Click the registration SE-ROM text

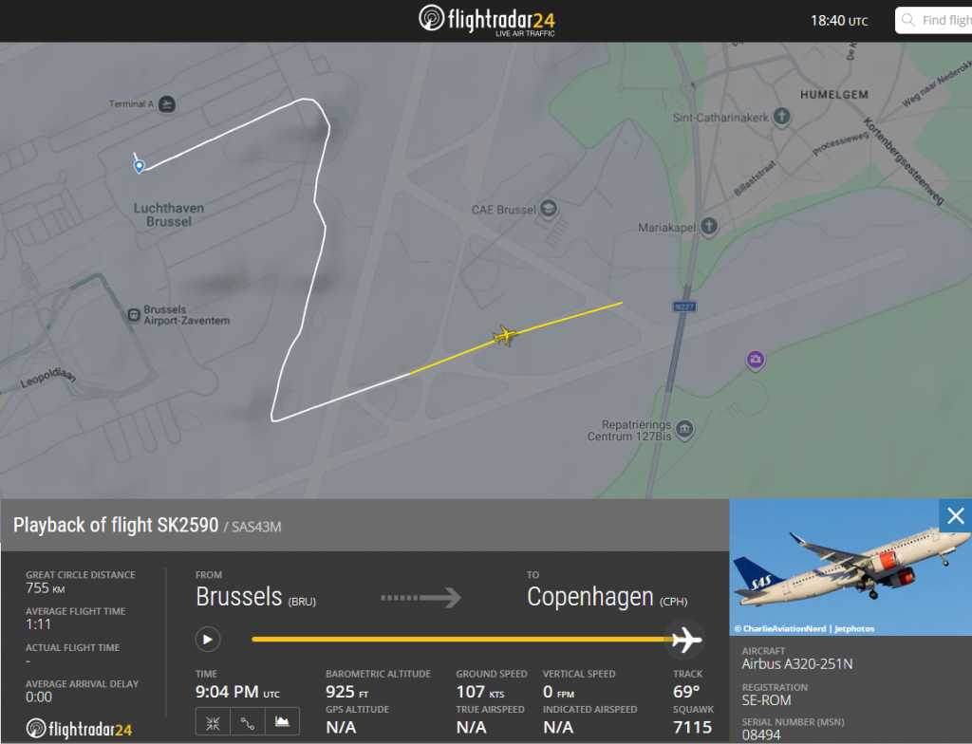tap(764, 699)
